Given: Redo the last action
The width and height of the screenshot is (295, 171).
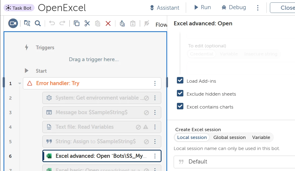Looking at the screenshot, I should point(62,23).
